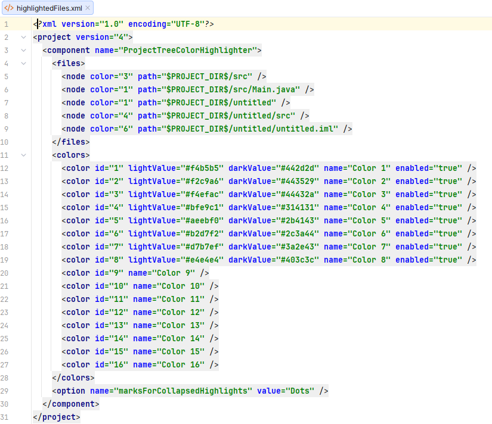Image resolution: width=492 pixels, height=424 pixels.
Task: Click line number 20 in the gutter
Action: point(4,273)
